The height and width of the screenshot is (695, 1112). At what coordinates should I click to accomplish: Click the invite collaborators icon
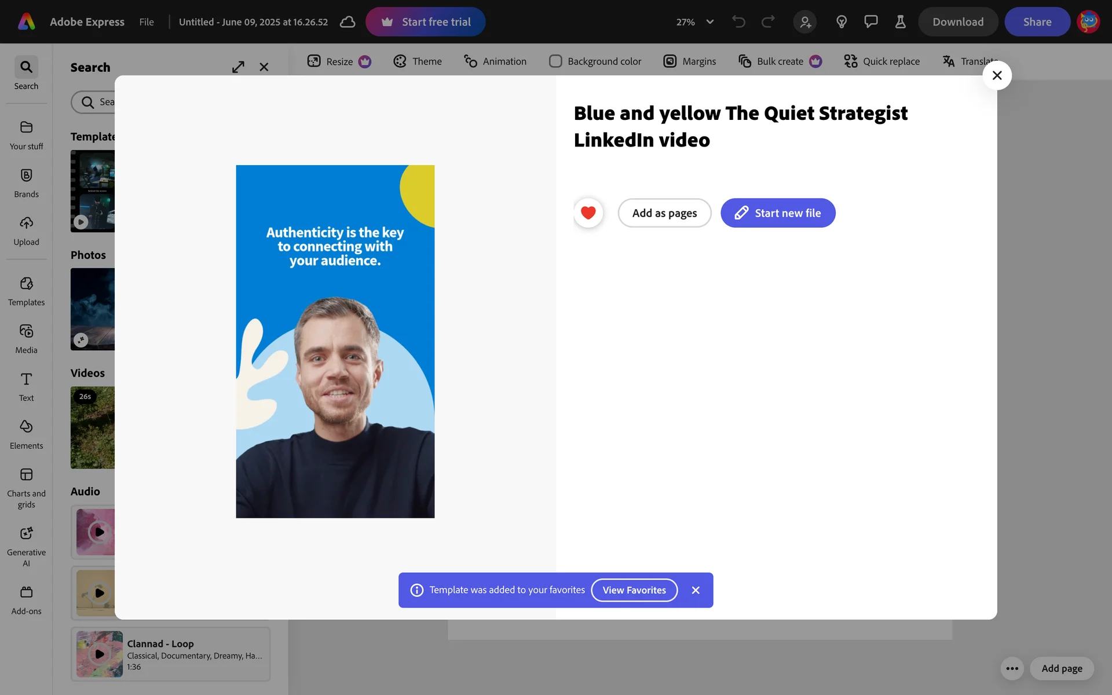coord(805,22)
